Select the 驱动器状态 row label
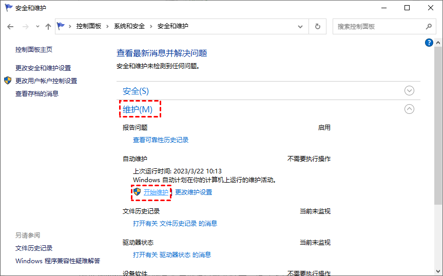 (138, 243)
